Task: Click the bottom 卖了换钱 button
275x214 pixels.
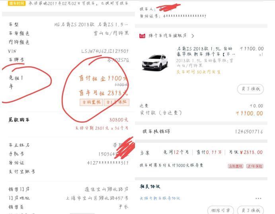Action: pyautogui.click(x=250, y=210)
